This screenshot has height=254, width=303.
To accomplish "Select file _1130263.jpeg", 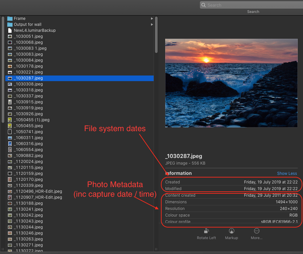I will pos(28,239).
